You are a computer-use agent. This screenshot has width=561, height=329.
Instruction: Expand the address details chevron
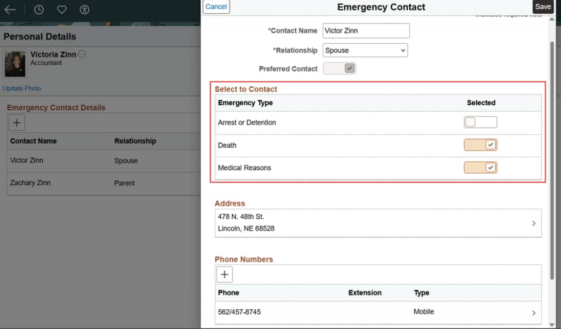(x=534, y=224)
